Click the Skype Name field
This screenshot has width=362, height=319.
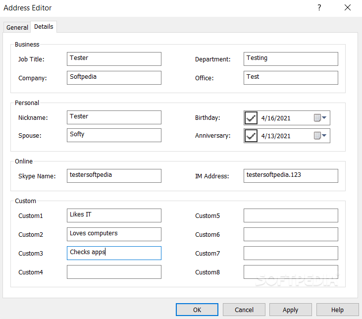(114, 176)
